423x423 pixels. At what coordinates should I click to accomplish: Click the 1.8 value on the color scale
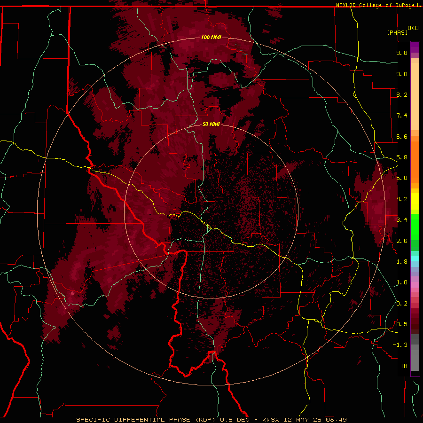402,262
